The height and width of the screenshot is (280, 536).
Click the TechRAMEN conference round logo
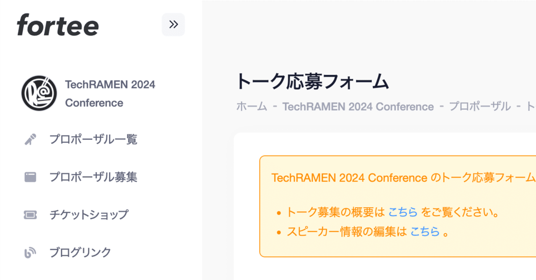coord(39,93)
